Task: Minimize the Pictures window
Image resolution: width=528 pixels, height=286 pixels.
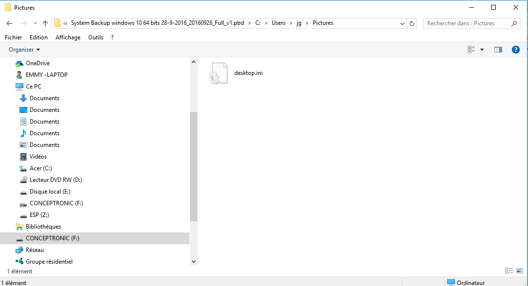Action: 471,7
